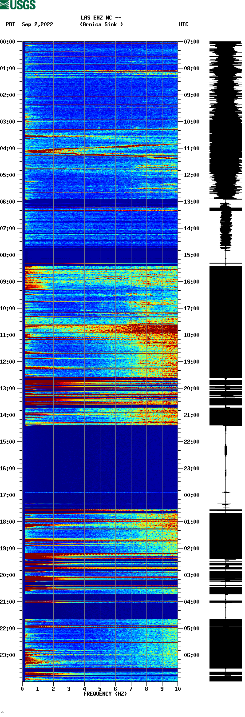Click the 15:00 PDT time label
The image size is (245, 717).
pyautogui.click(x=8, y=442)
